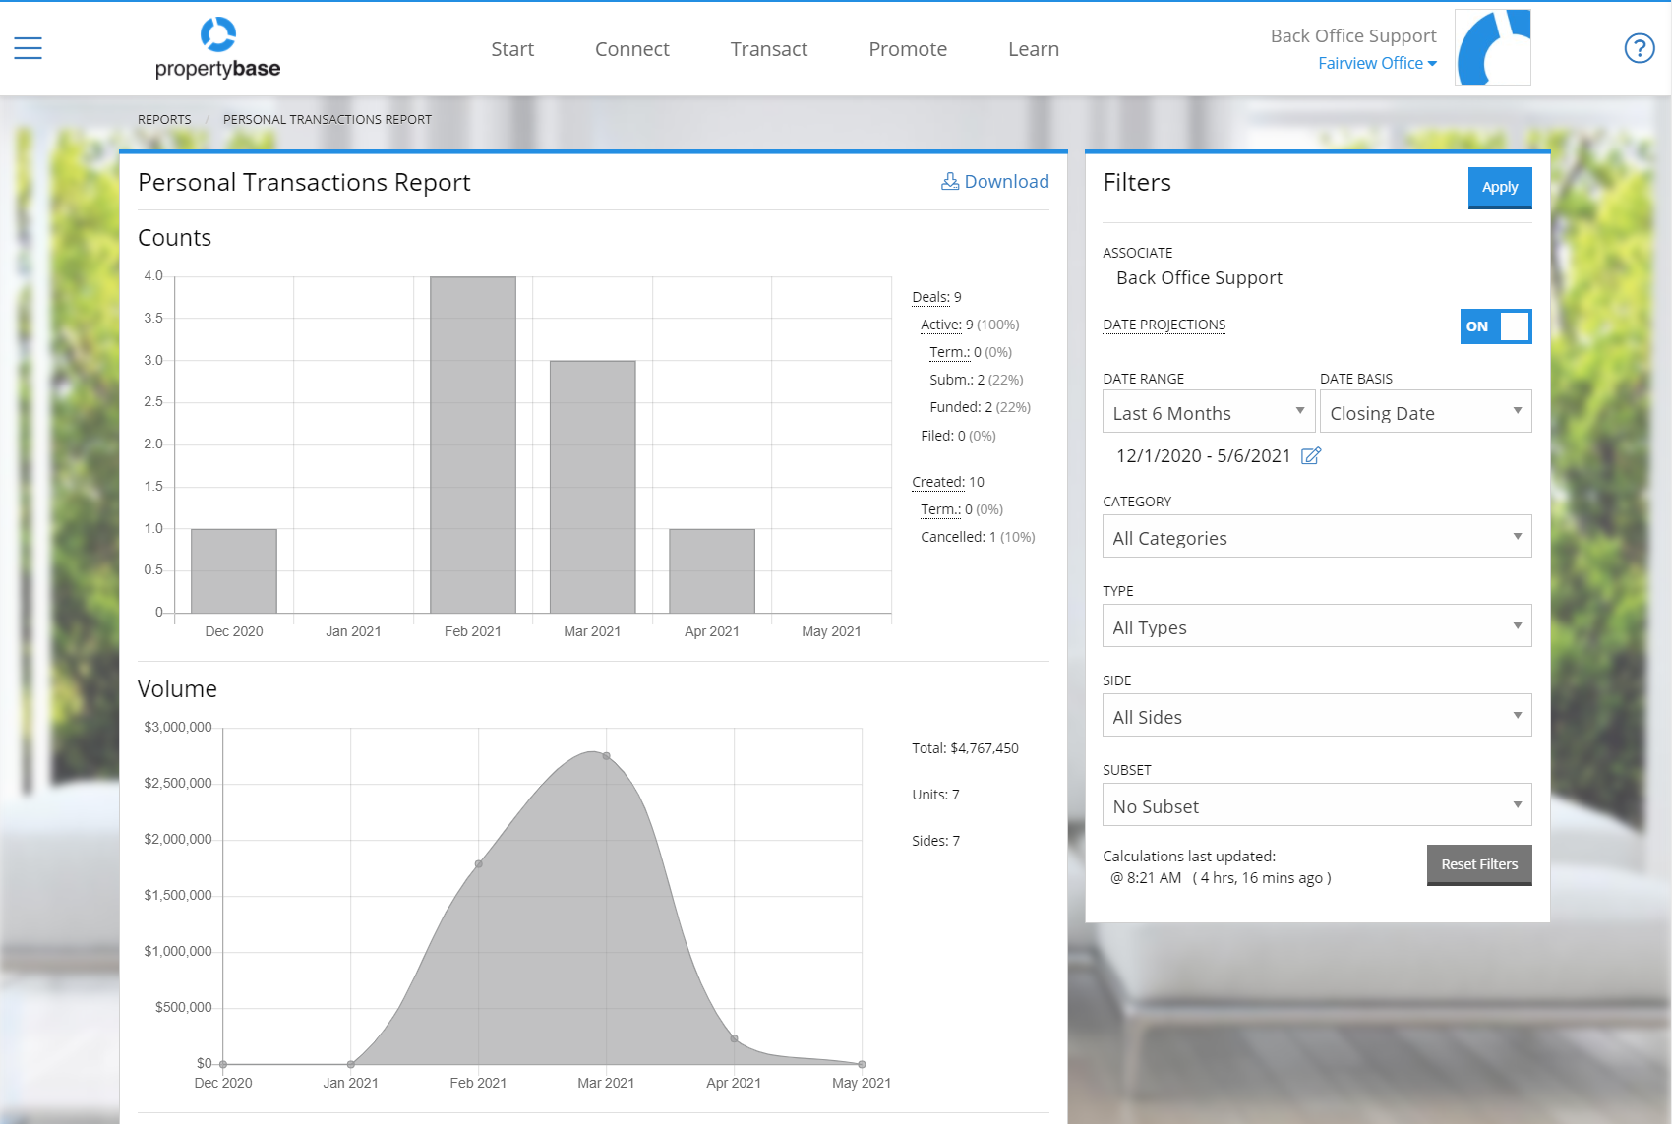
Task: Expand the All Categories dropdown
Action: (x=1316, y=536)
